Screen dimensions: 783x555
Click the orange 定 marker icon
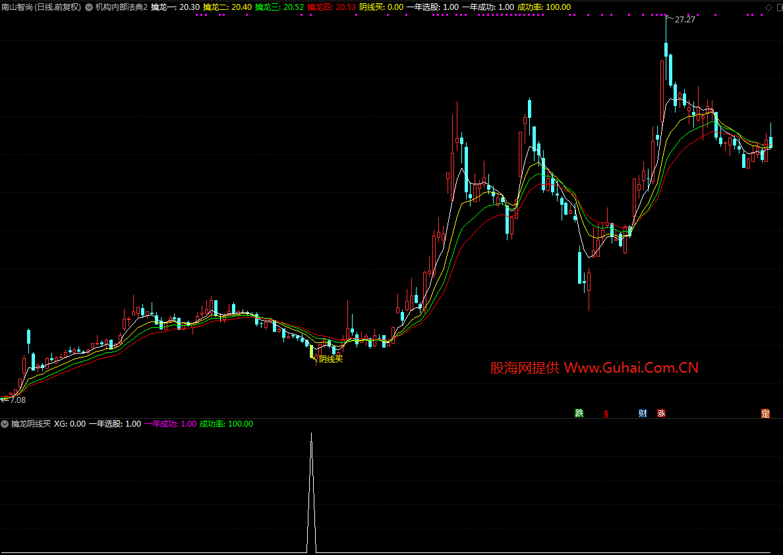point(765,413)
